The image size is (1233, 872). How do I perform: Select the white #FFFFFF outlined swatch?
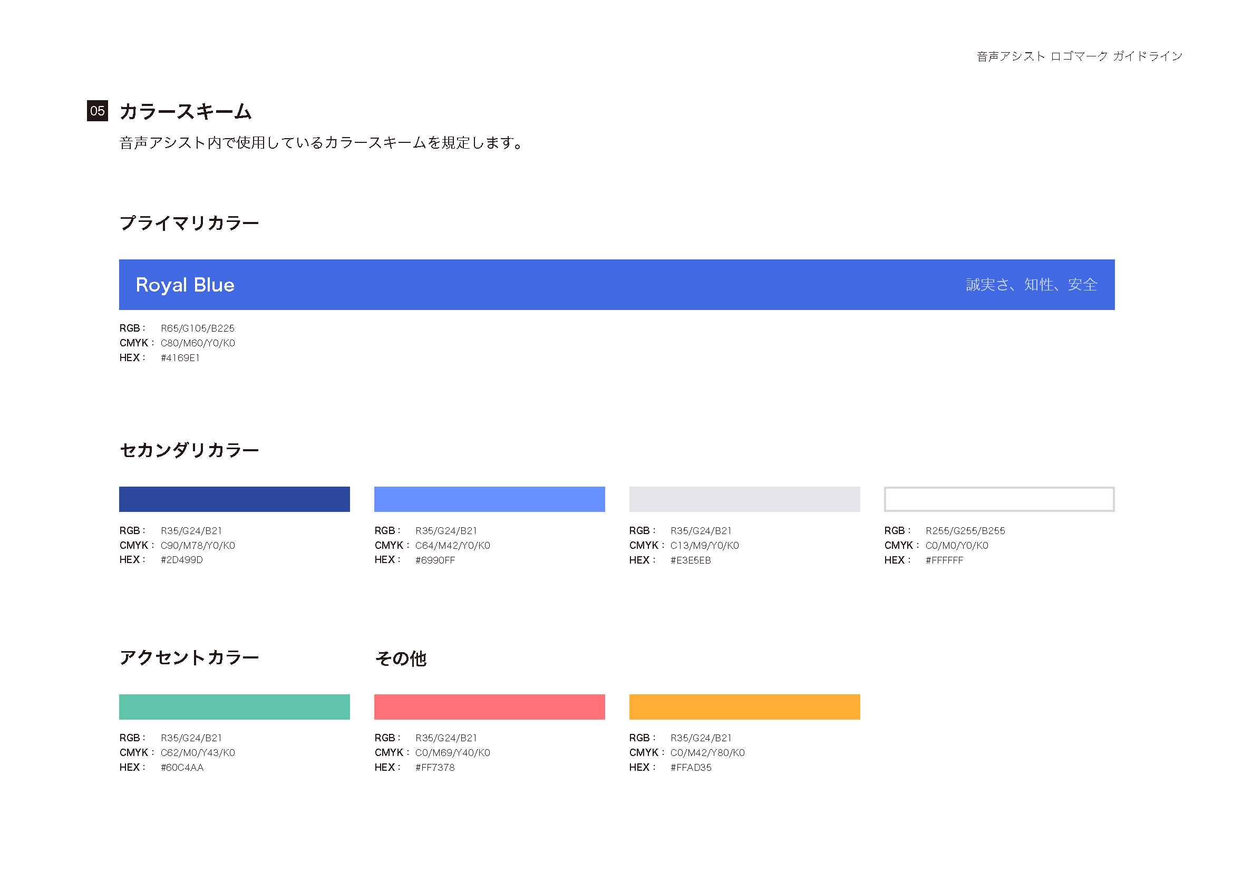coord(999,499)
